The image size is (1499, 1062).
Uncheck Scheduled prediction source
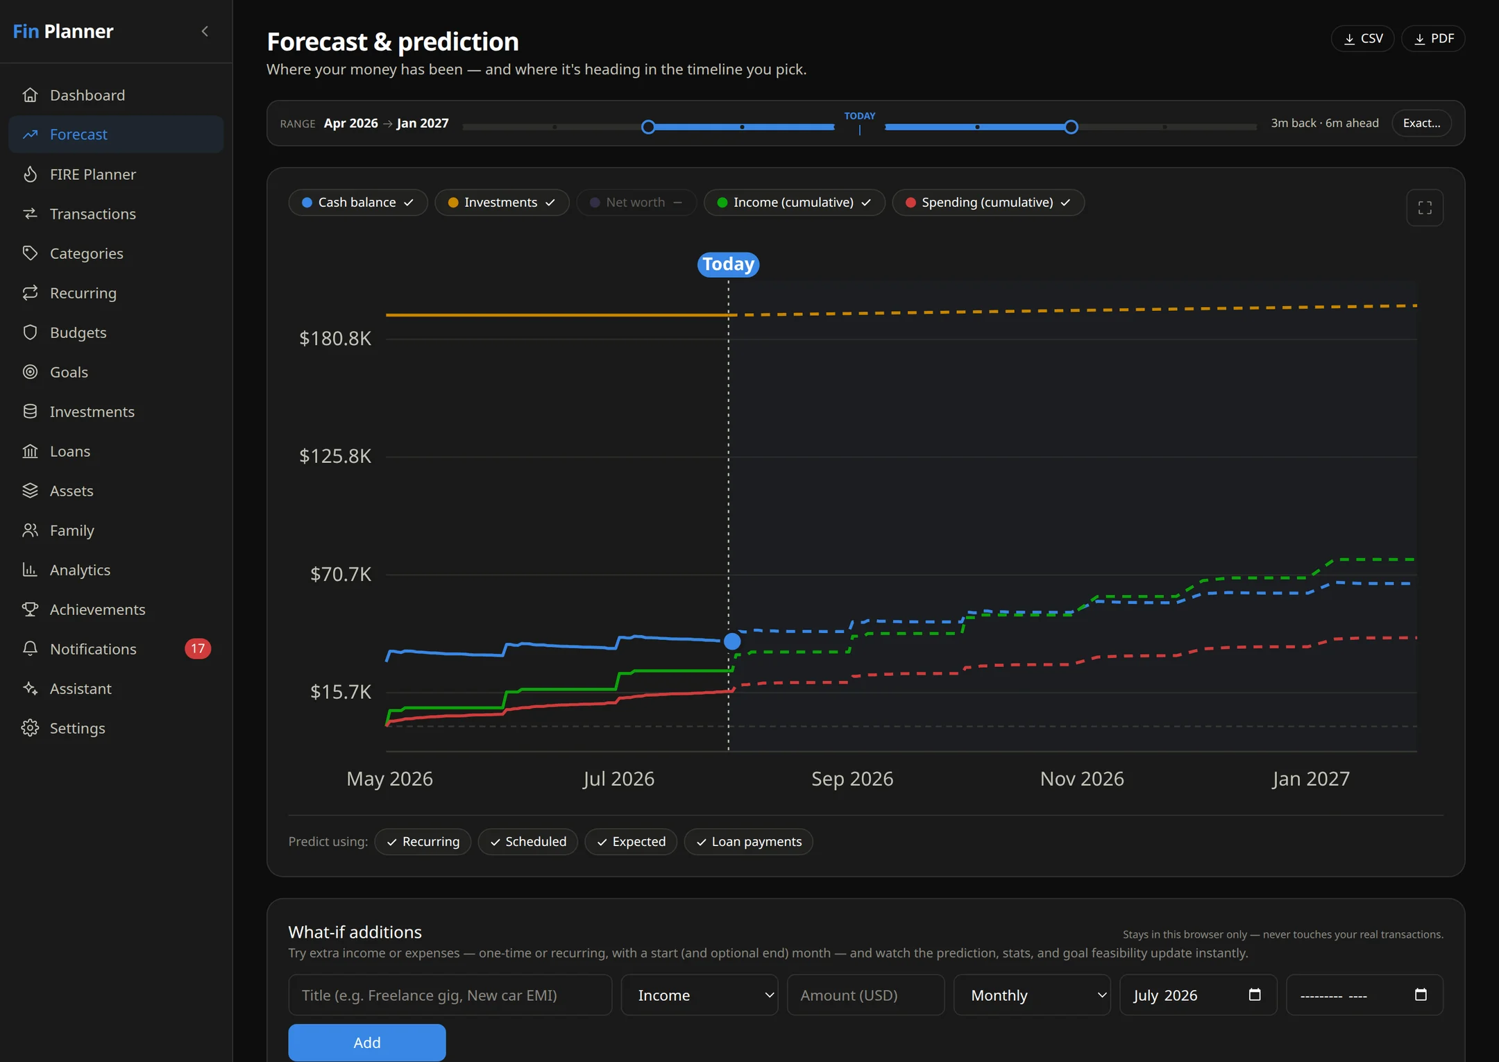[x=528, y=842]
